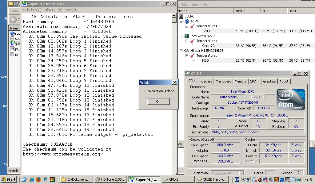Open the View menu in hardware monitor
The width and height of the screenshot is (315, 184).
195,4
